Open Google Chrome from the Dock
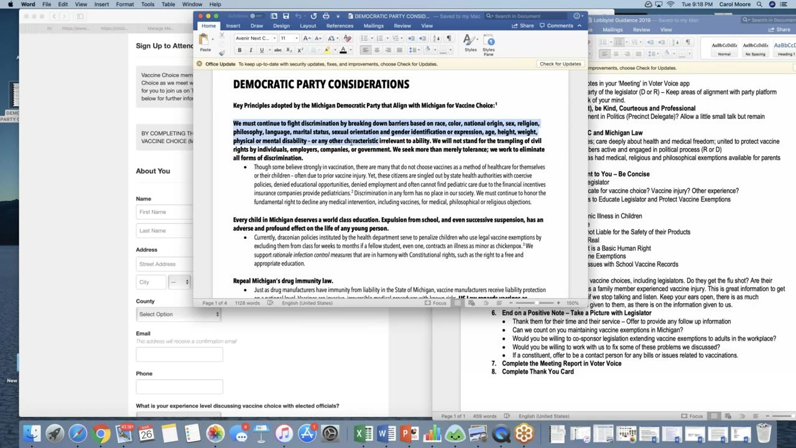 101,433
